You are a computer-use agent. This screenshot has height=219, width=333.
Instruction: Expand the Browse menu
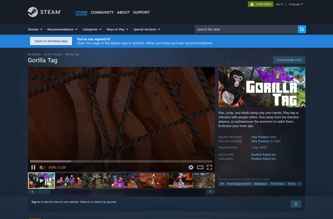point(35,29)
